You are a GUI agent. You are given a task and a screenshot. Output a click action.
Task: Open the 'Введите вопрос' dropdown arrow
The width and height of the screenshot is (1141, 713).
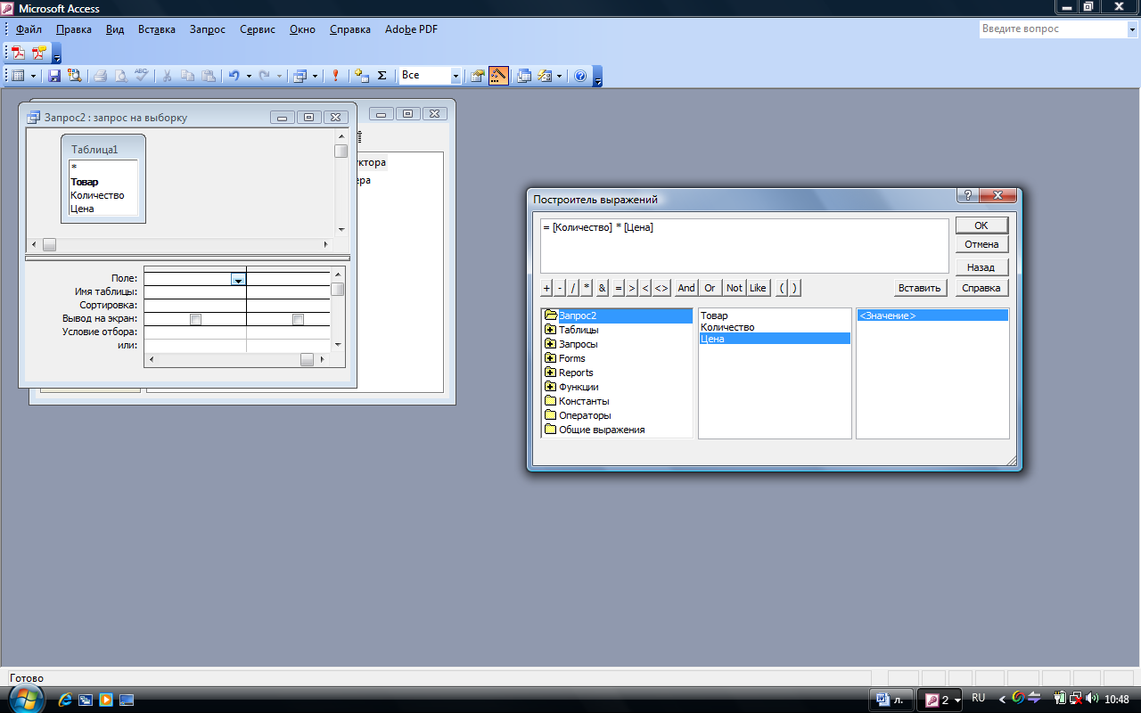(1131, 29)
